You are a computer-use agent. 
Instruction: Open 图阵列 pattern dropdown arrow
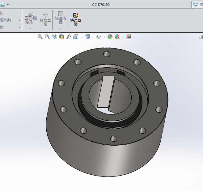tap(19, 20)
